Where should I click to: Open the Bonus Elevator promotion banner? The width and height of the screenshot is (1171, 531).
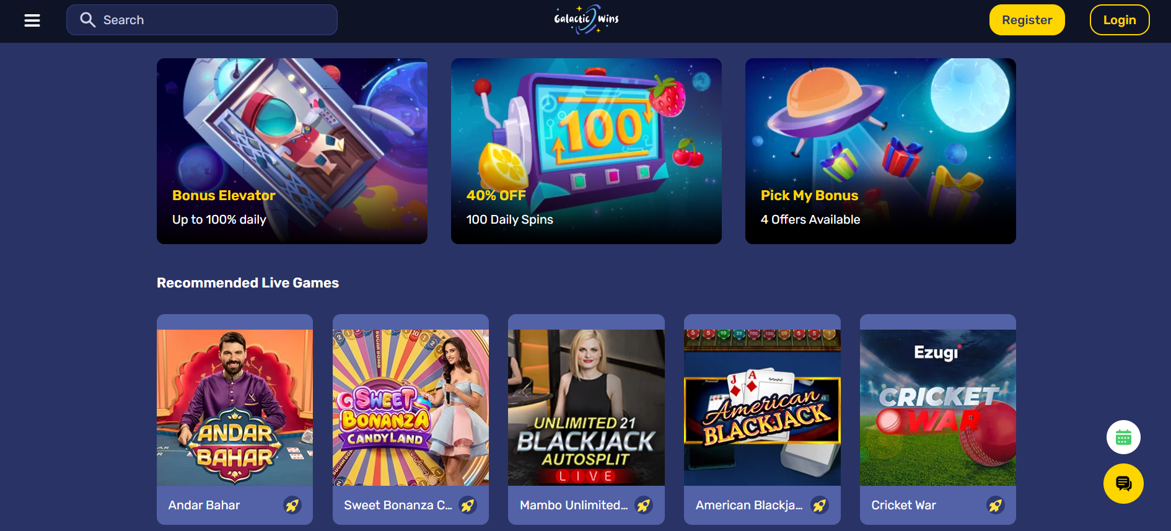pyautogui.click(x=292, y=151)
